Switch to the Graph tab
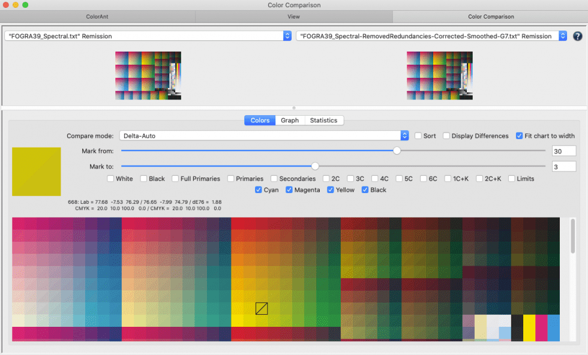 click(290, 120)
